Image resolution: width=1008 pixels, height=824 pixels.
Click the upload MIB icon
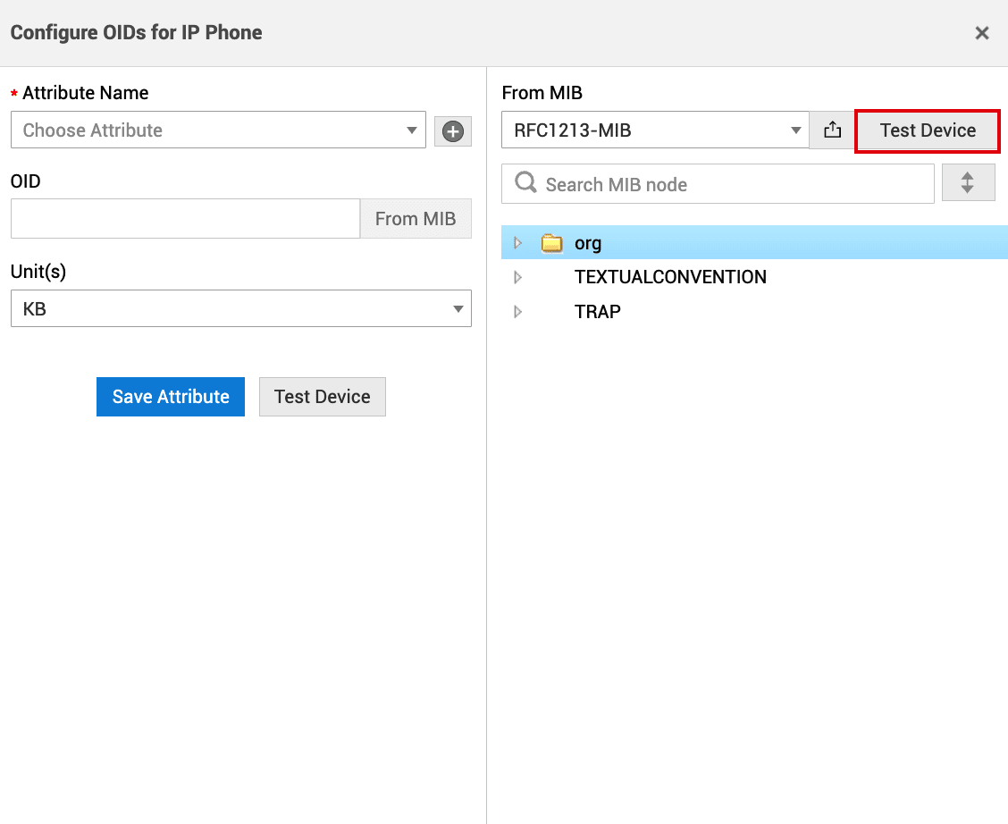(832, 130)
